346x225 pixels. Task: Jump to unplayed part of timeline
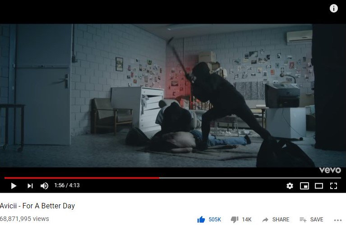tap(250, 178)
